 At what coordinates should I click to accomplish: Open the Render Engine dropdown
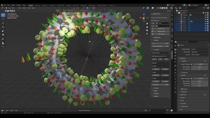click(x=200, y=49)
